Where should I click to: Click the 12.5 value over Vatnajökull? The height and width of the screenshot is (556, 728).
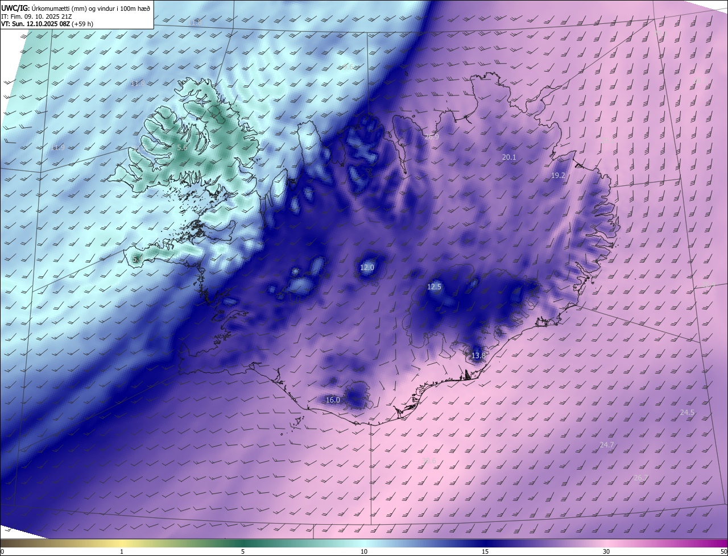coord(434,287)
